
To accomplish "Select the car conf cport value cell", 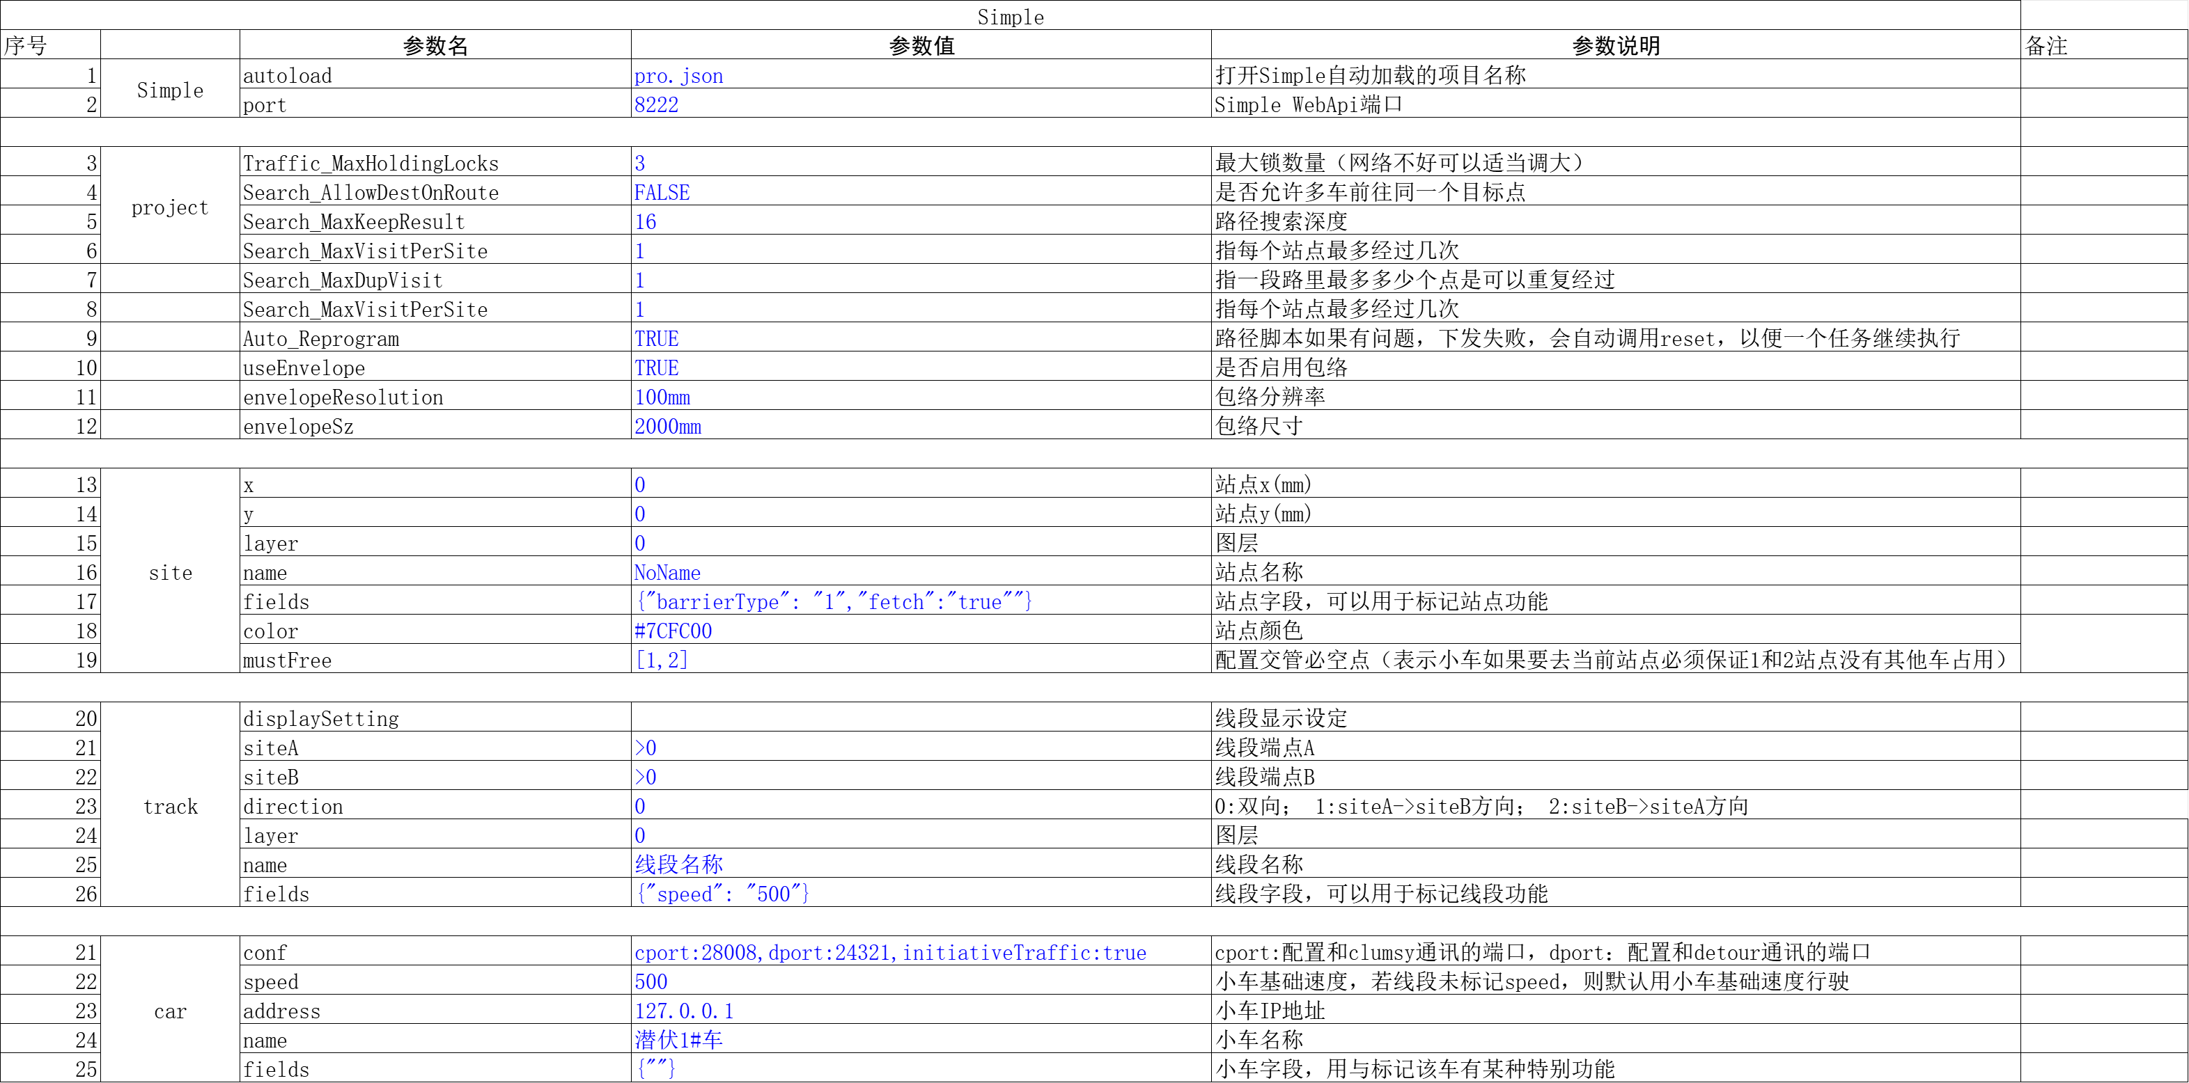I will point(889,952).
